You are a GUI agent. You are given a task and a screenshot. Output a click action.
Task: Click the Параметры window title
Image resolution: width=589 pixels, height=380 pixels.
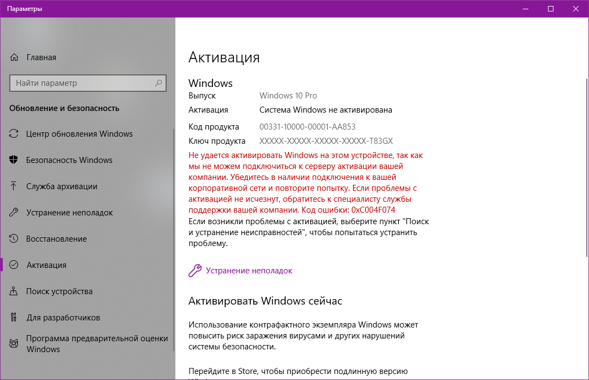pos(25,9)
